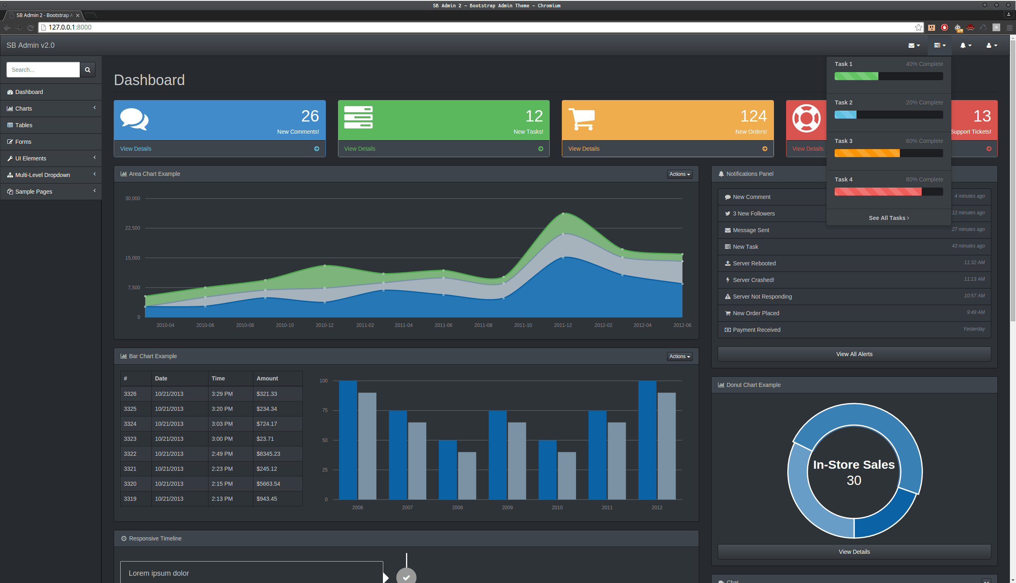Click the Server Crashed! notification
Viewport: 1016px width, 583px height.
753,280
